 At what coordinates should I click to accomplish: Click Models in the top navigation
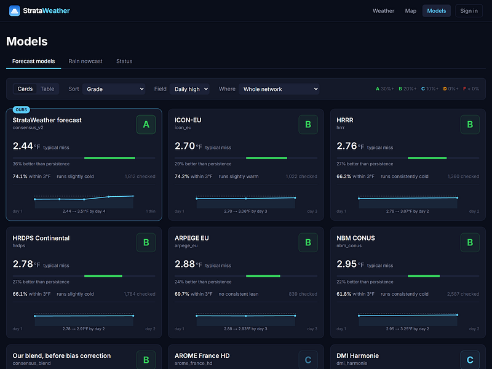[437, 10]
